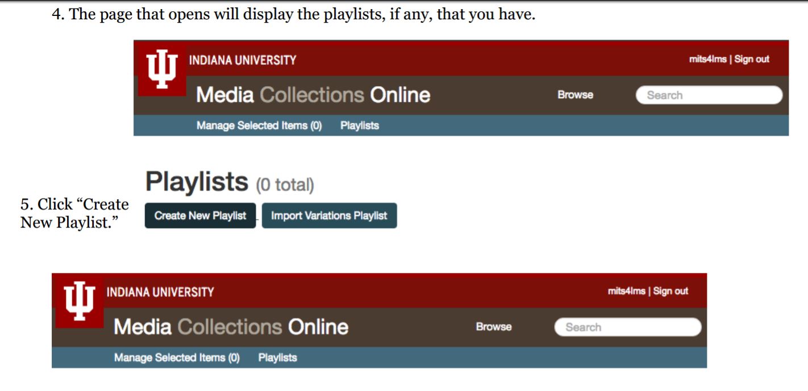Sign out using the top-right link
The width and height of the screenshot is (808, 391).
752,58
